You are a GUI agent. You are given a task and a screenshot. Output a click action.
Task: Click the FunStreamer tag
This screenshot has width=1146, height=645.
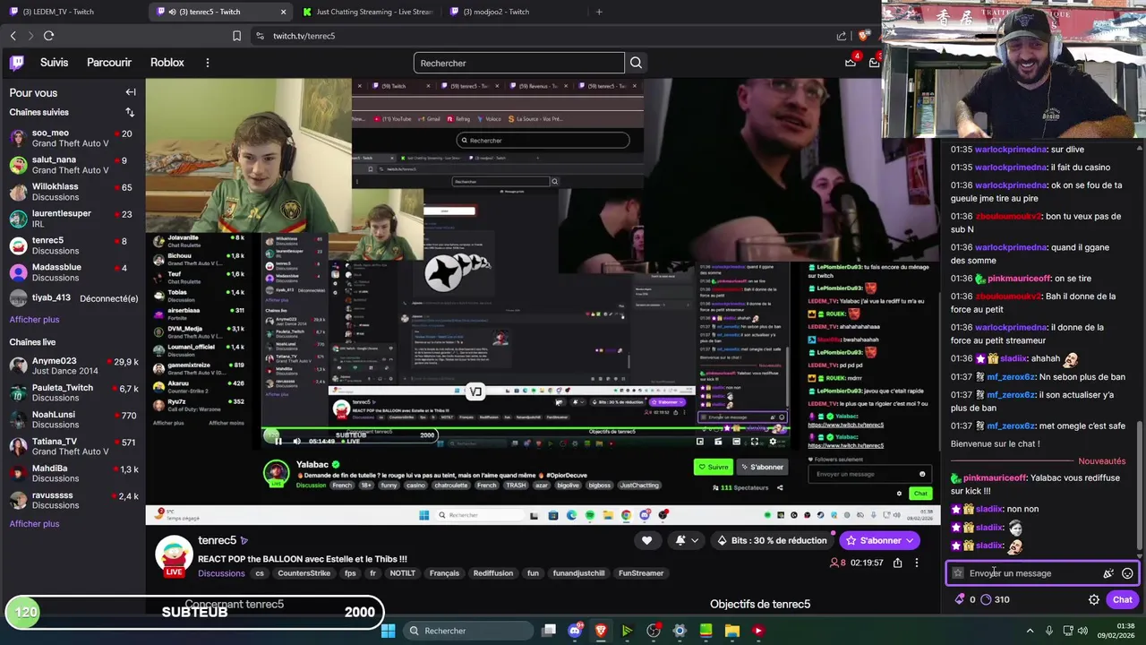click(641, 573)
